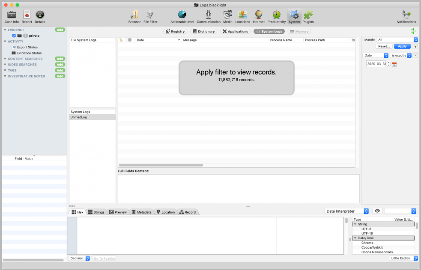421x270 pixels.
Task: Select the System Logs tab
Action: coord(269,31)
